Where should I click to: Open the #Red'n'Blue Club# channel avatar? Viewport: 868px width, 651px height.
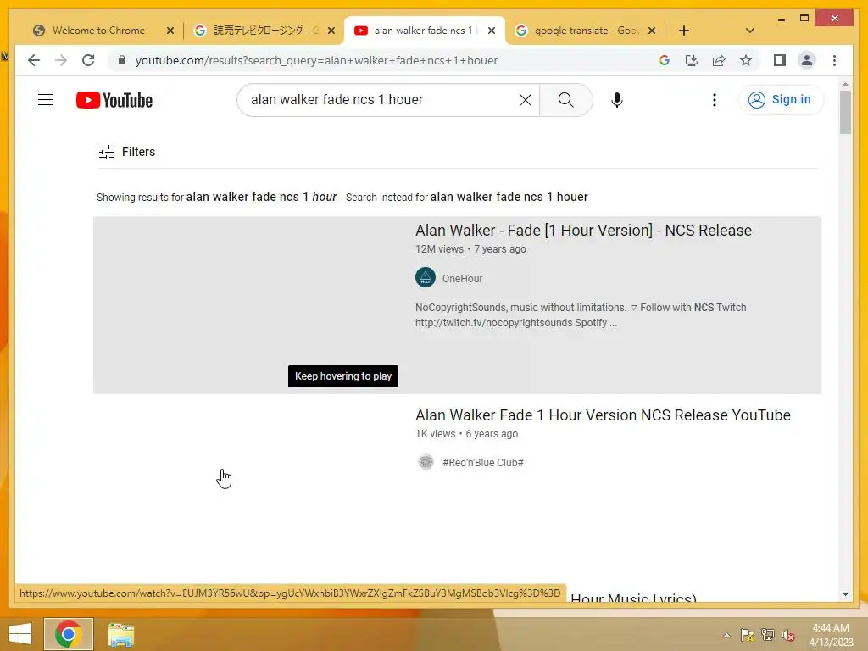[x=426, y=462]
